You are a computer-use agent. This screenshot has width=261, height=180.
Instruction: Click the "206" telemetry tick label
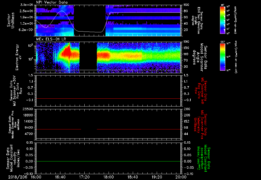coord(186,115)
